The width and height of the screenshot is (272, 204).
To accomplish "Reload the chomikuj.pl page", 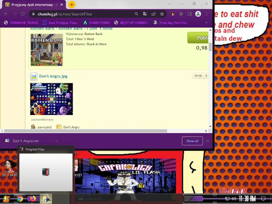I will pyautogui.click(x=23, y=14).
